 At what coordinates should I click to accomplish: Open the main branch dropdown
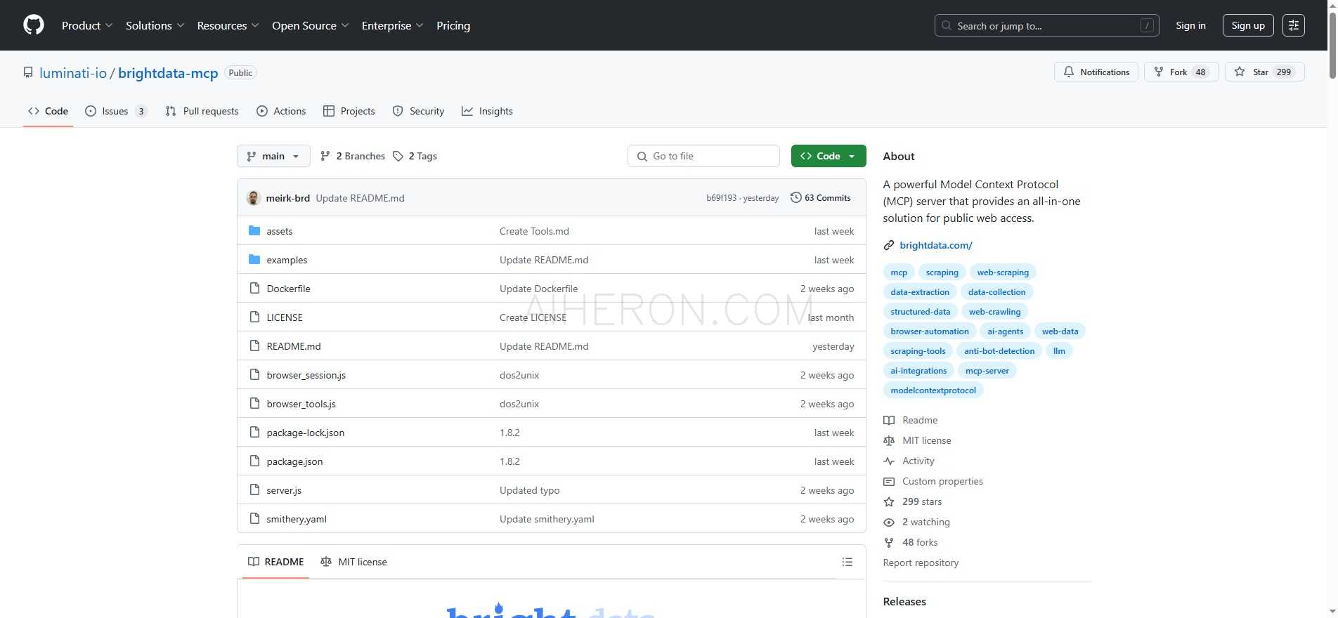[273, 156]
